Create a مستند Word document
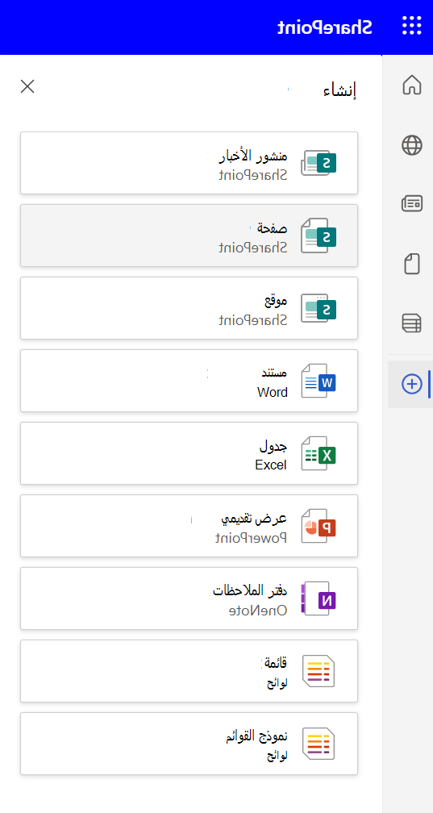This screenshot has height=813, width=433. click(x=189, y=381)
